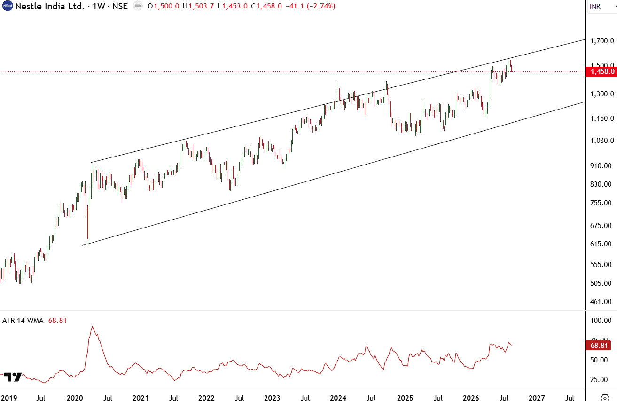Click the ATR 14 WMA indicator label
The image size is (617, 401).
click(x=23, y=321)
